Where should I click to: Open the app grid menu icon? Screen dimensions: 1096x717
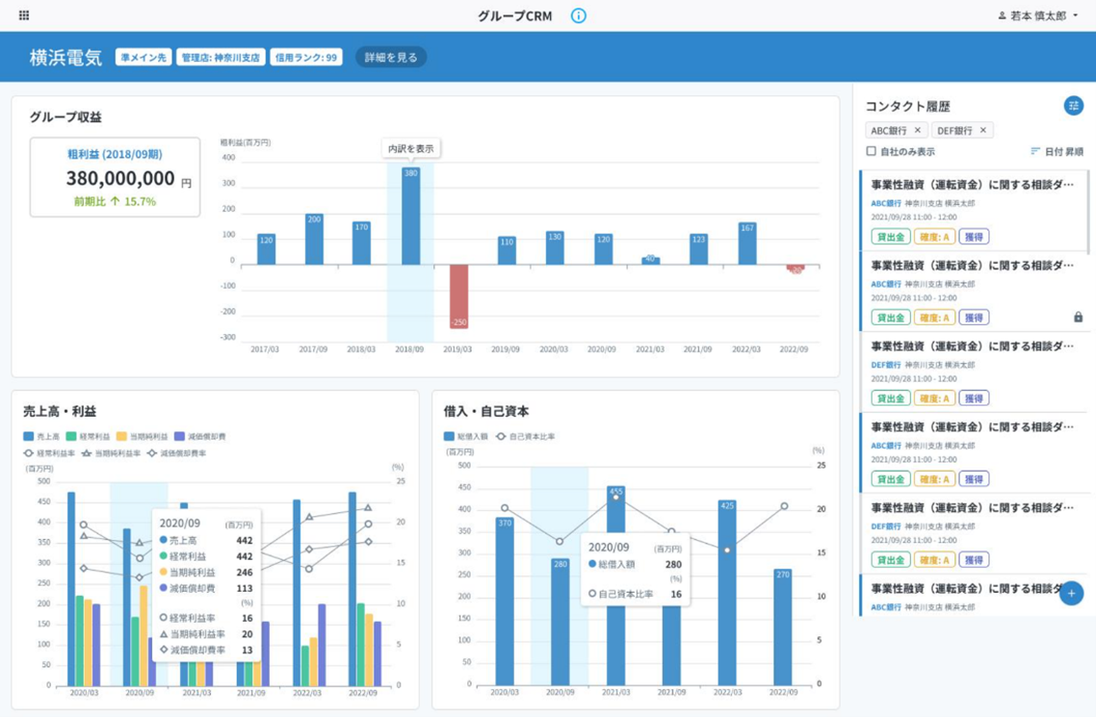tap(24, 15)
